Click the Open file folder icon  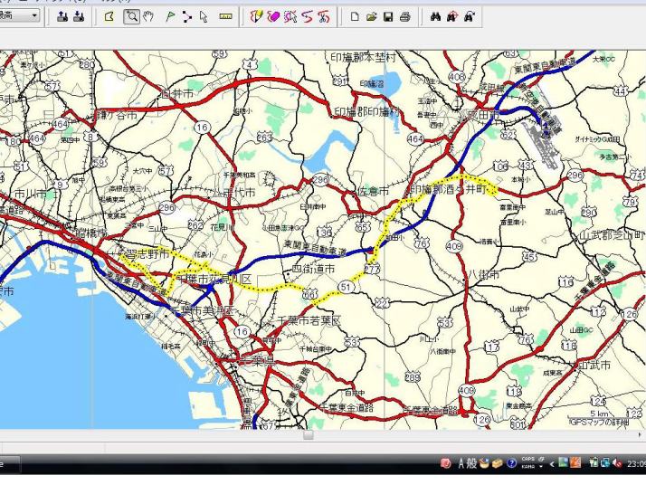372,17
